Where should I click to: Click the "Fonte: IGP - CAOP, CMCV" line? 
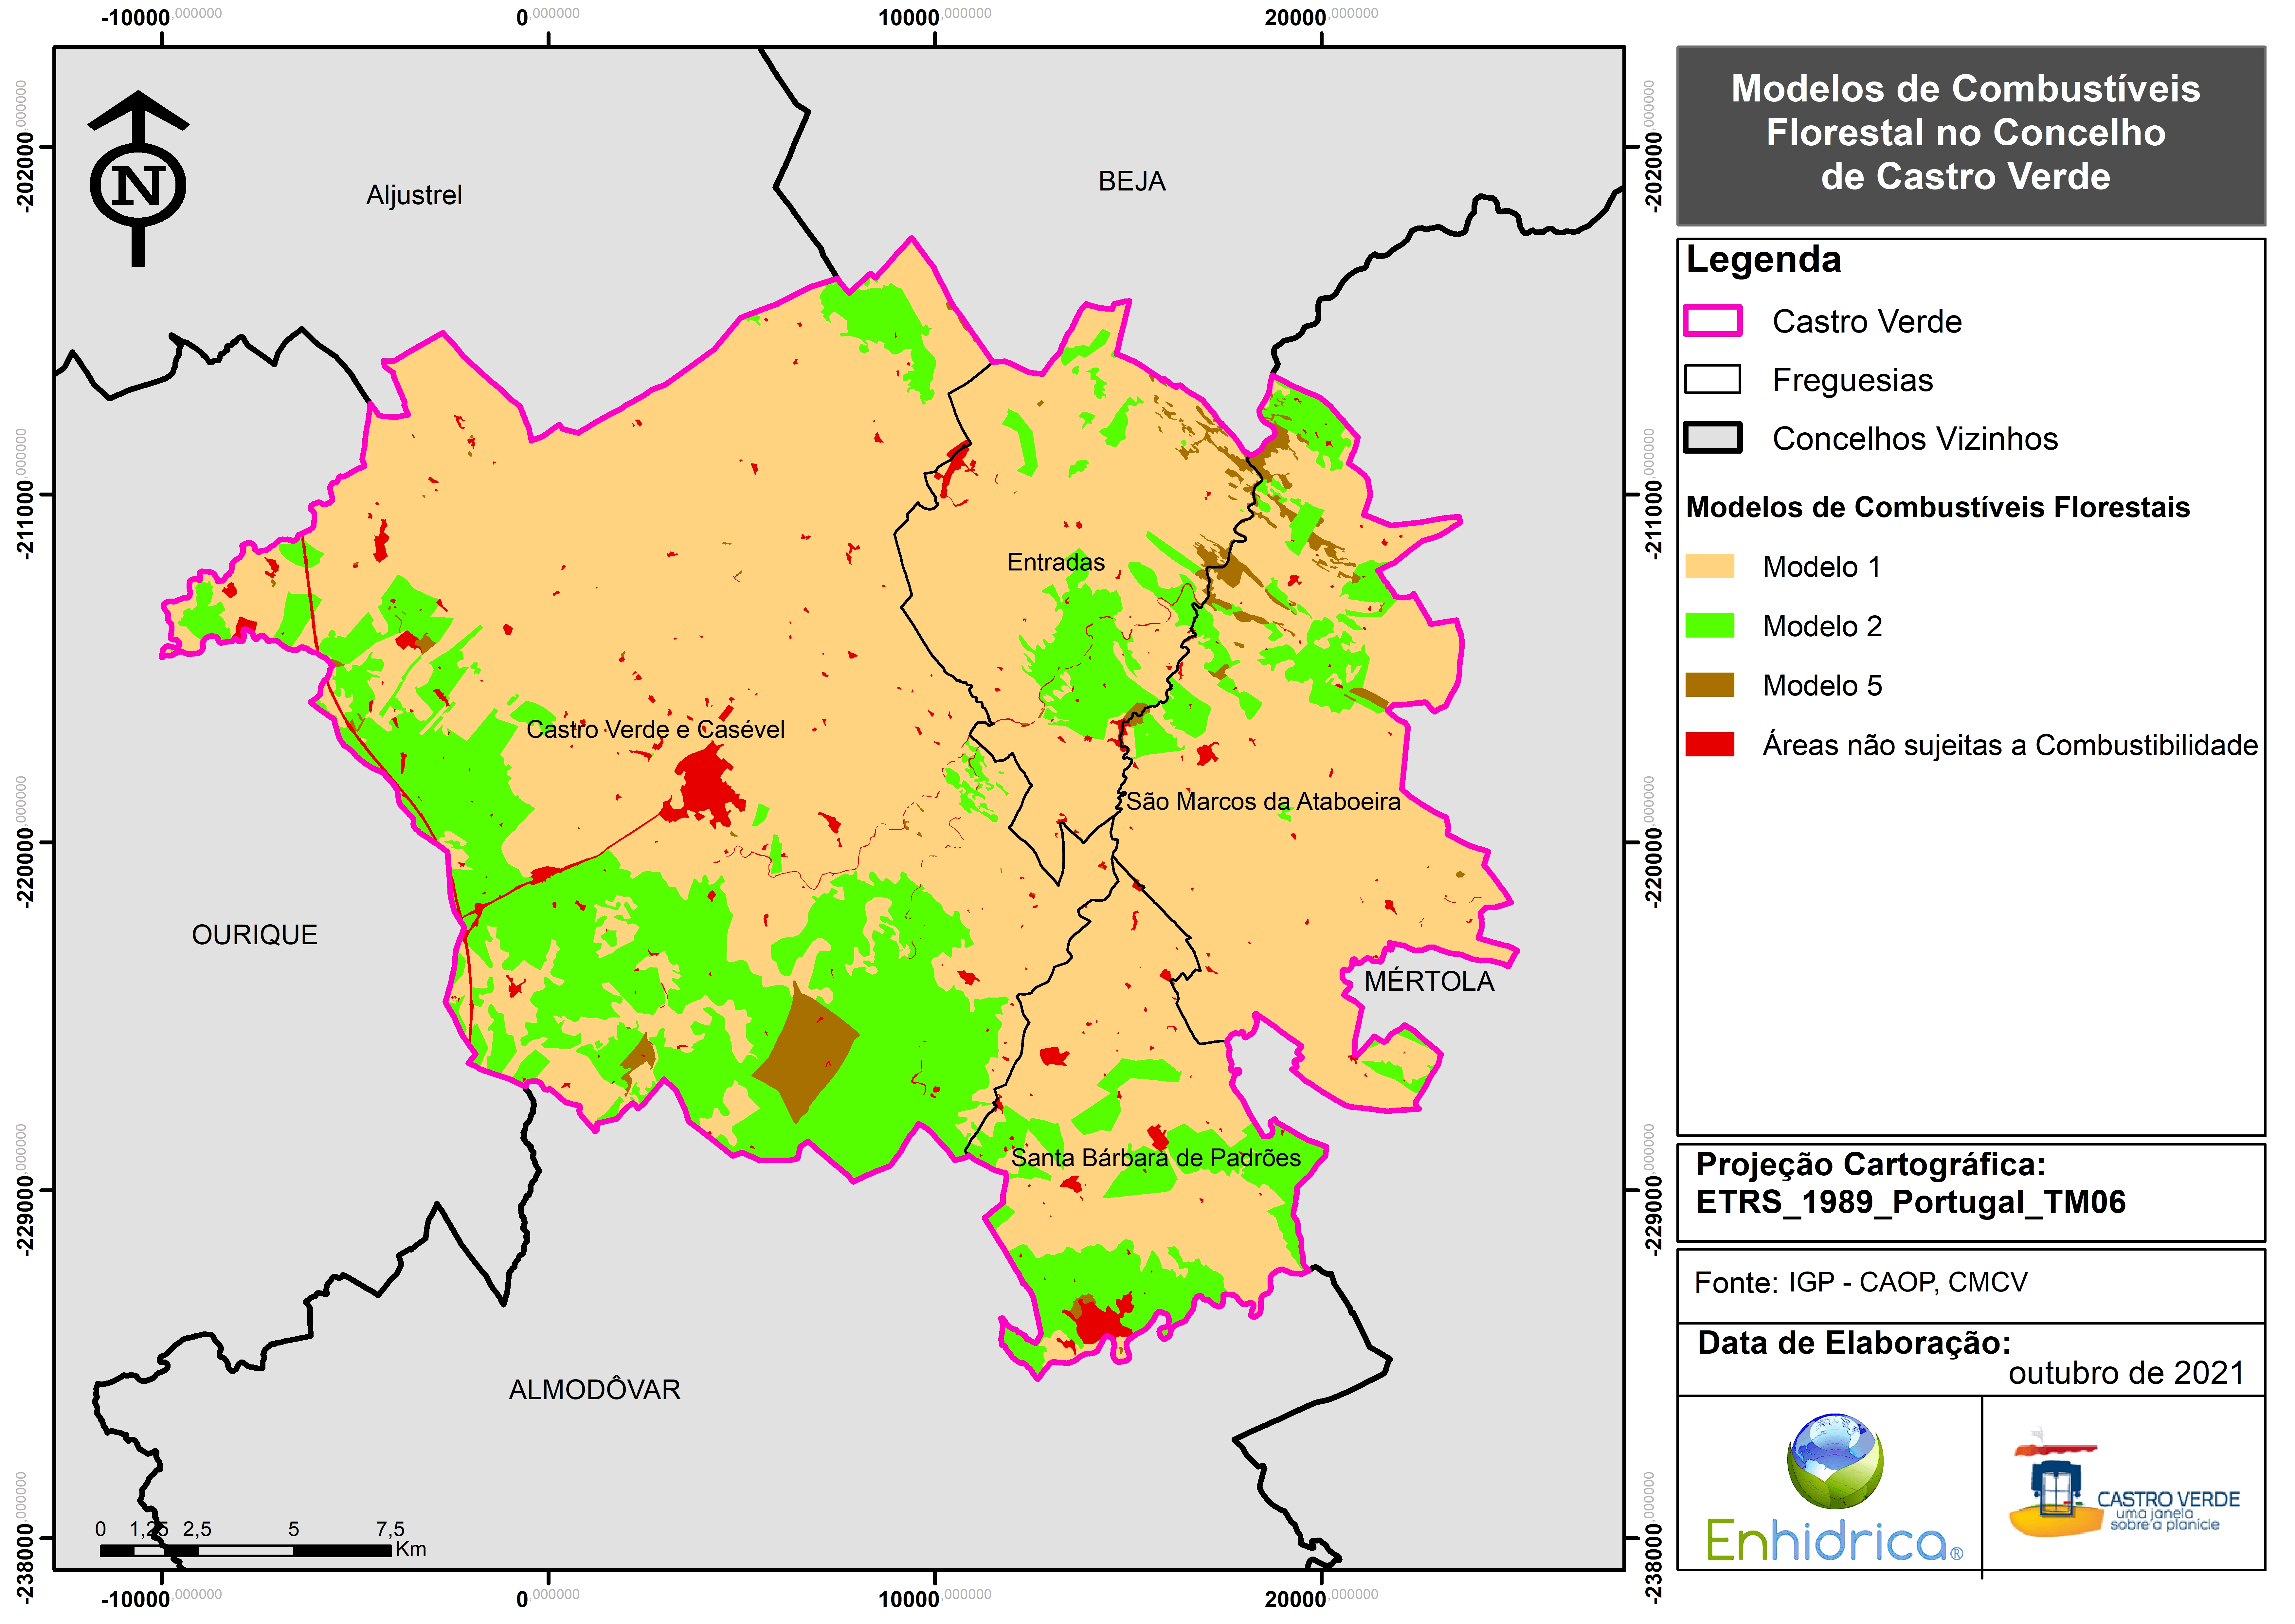click(x=1861, y=1283)
